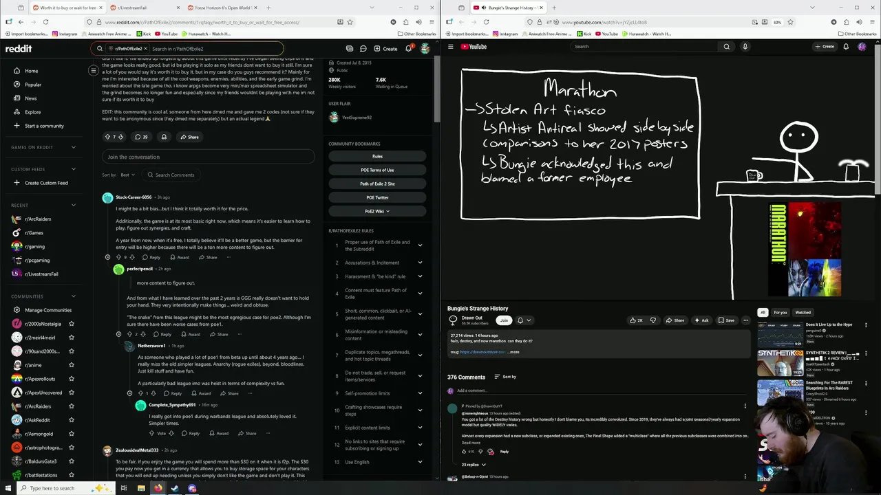This screenshot has height=495, width=881.
Task: Save the YouTube video
Action: click(x=726, y=320)
